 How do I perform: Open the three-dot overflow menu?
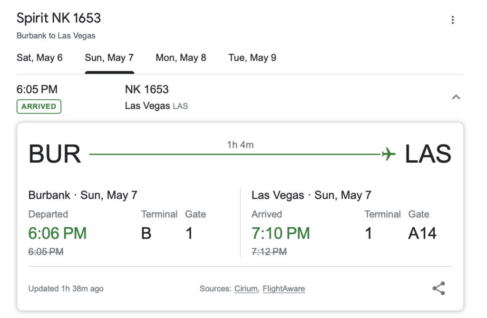(452, 19)
